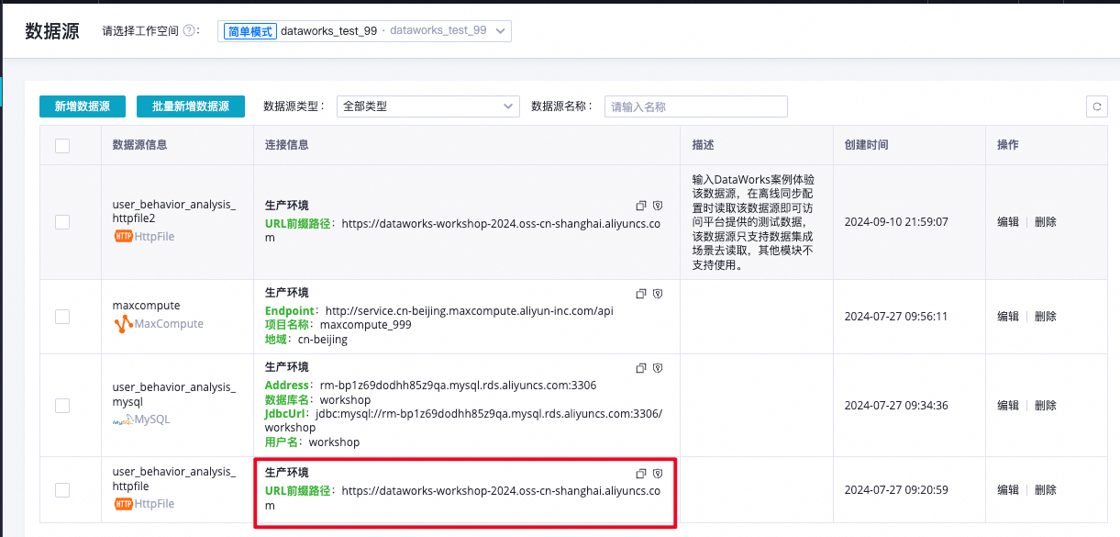Click the 新增数据源 button
This screenshot has height=537, width=1120.
83,106
